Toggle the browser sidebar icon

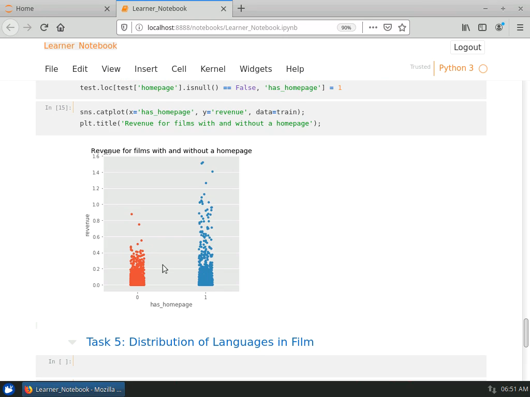click(482, 27)
